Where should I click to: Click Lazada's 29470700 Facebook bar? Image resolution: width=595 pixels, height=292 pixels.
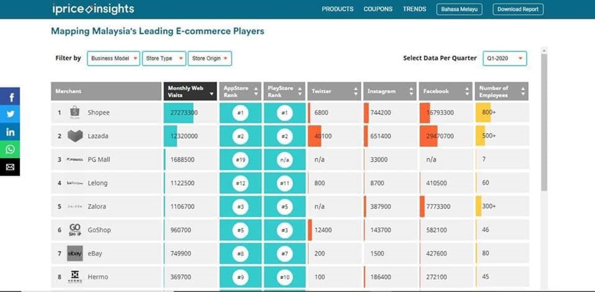tap(428, 136)
